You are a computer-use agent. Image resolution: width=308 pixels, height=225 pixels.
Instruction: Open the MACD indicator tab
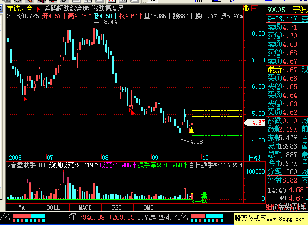click(x=85, y=207)
